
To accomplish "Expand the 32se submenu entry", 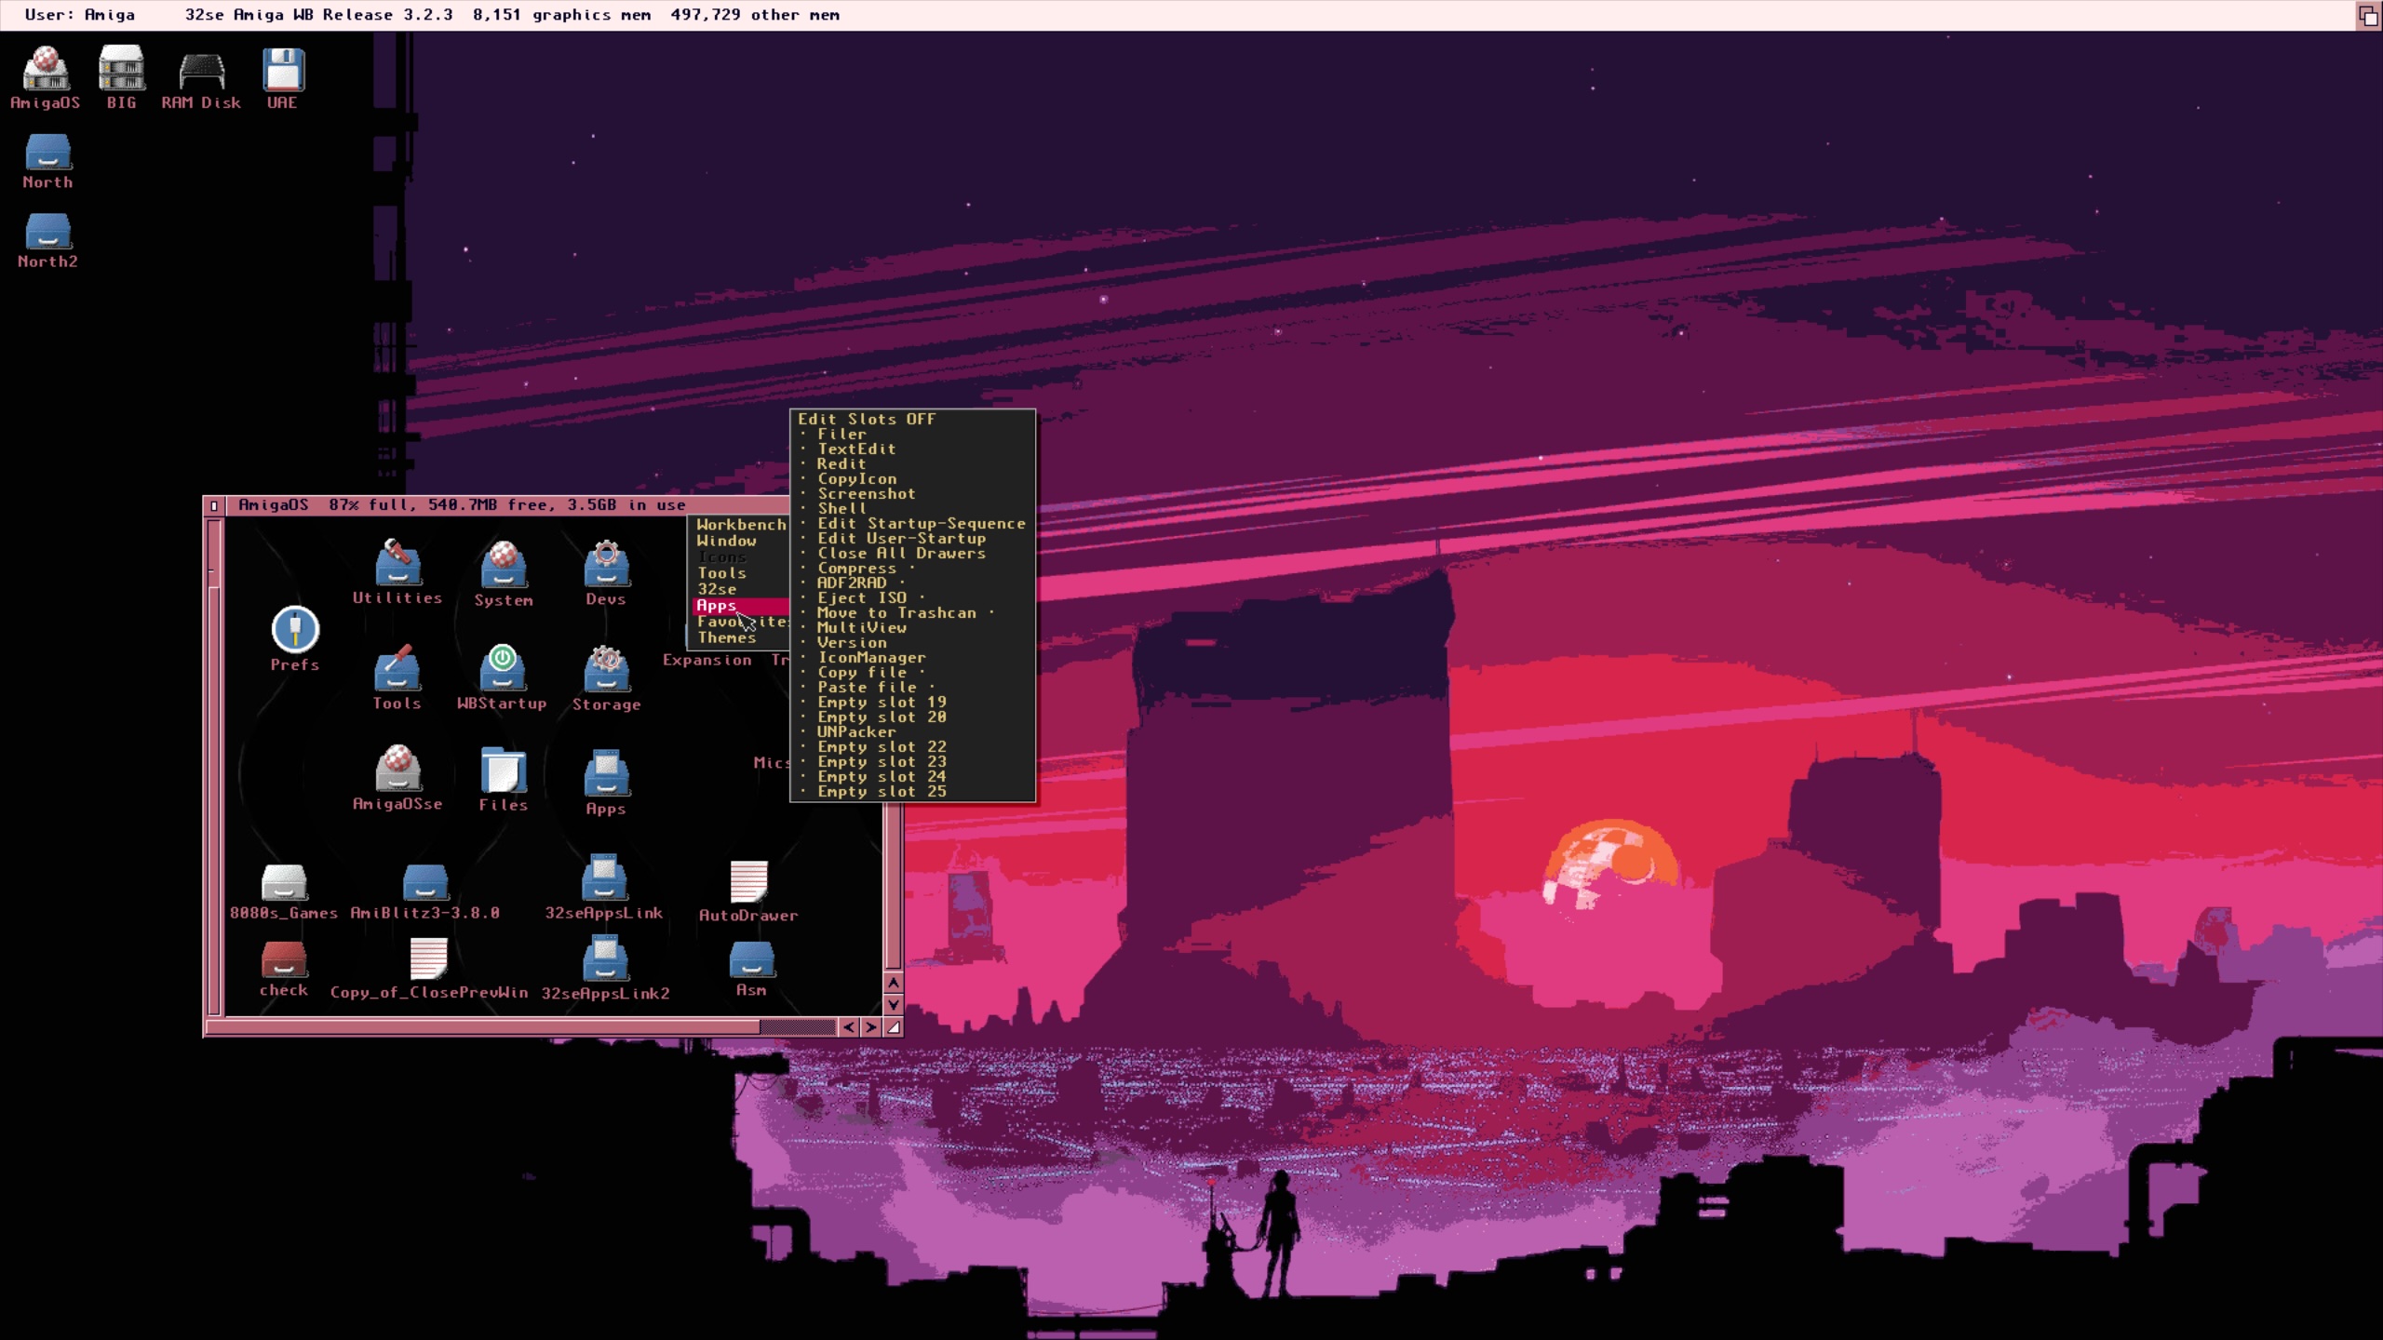I will (717, 589).
